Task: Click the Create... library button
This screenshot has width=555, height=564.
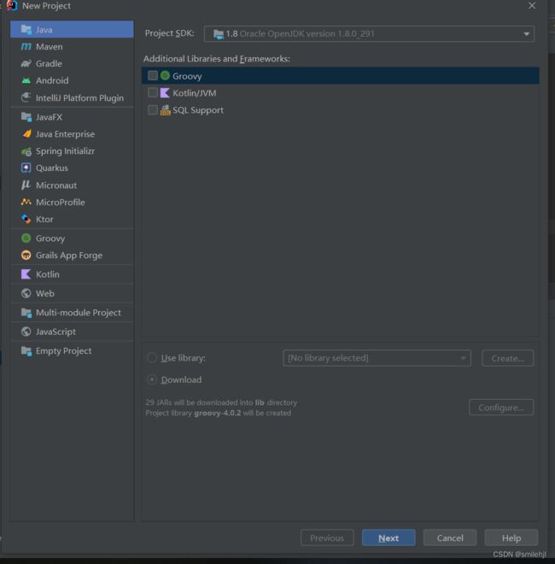Action: (507, 358)
